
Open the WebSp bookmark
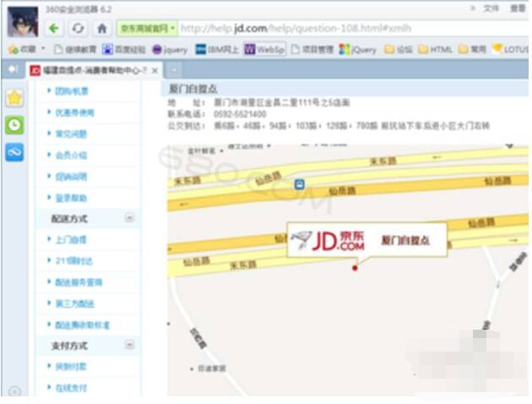pos(264,50)
